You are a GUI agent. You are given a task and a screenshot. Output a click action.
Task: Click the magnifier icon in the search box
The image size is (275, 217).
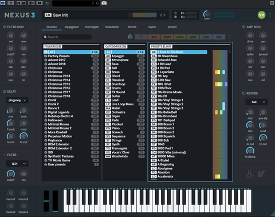click(x=45, y=37)
